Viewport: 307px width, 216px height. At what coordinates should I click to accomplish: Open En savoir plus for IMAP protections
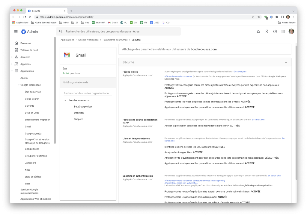tap(258, 120)
